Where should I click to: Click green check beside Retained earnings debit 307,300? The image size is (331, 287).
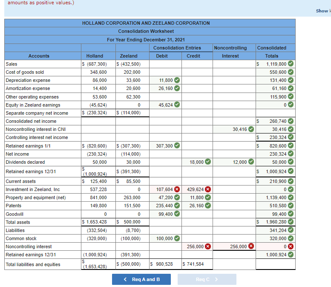pos(177,145)
